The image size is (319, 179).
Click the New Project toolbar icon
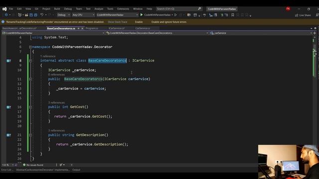click(20, 15)
